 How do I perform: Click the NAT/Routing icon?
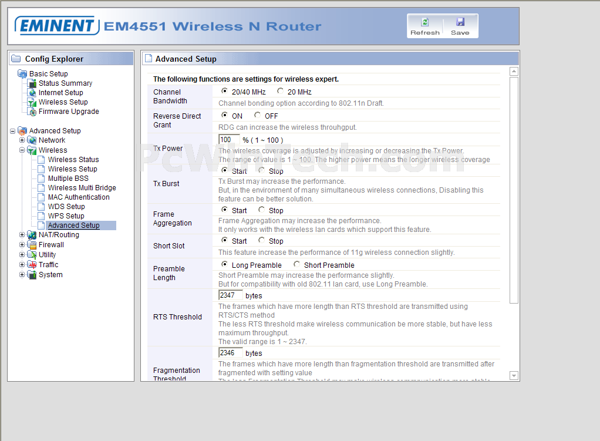point(32,235)
